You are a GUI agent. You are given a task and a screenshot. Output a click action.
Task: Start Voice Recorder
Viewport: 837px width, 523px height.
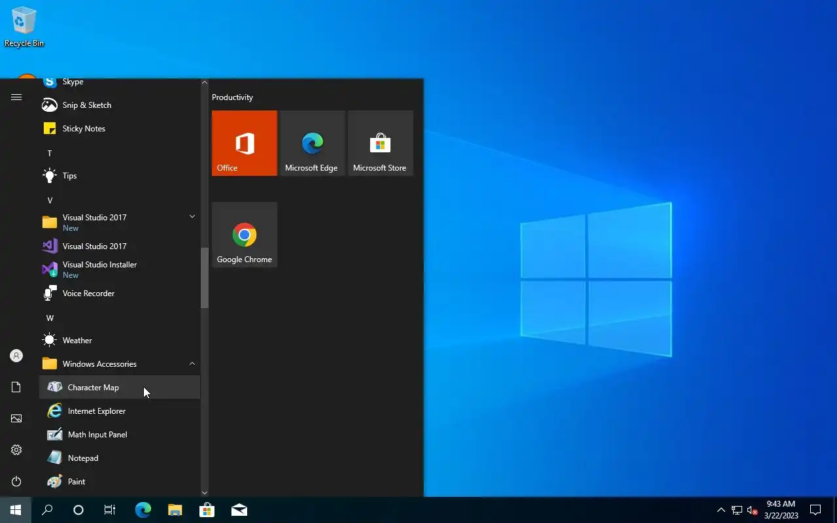[120, 293]
